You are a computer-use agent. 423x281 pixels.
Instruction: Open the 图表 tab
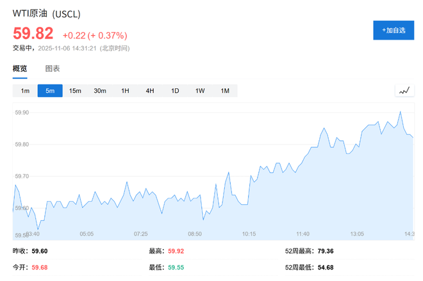[x=53, y=68]
